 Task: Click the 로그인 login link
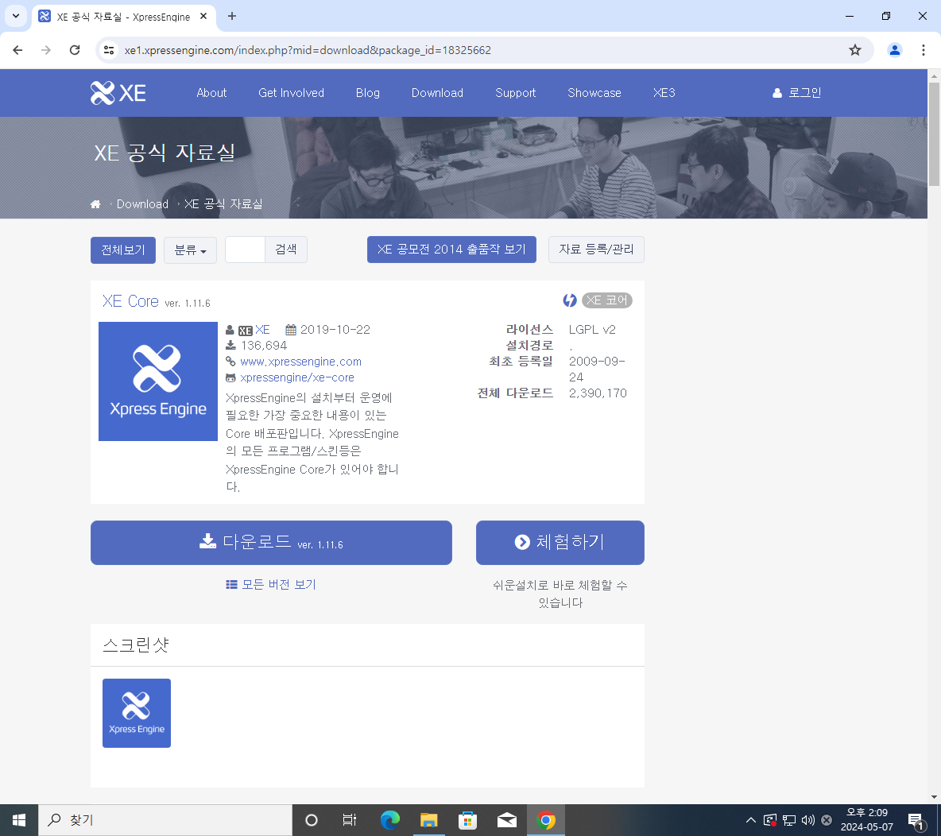pos(797,93)
